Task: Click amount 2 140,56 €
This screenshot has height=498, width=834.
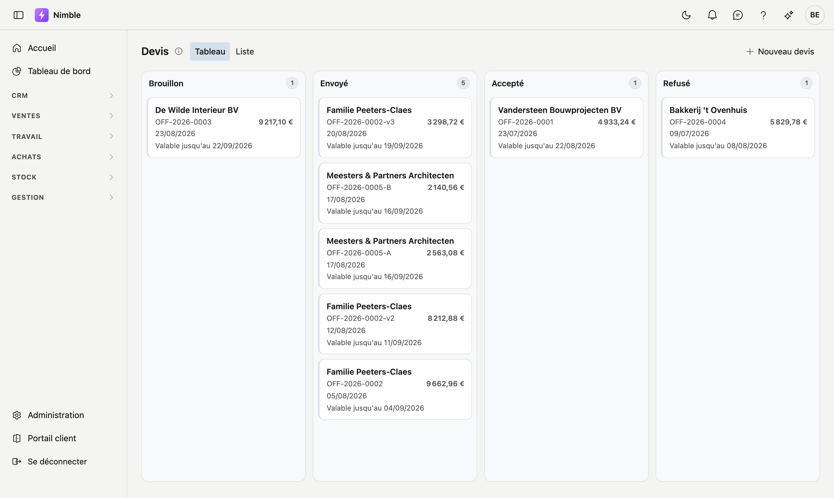Action: point(446,187)
